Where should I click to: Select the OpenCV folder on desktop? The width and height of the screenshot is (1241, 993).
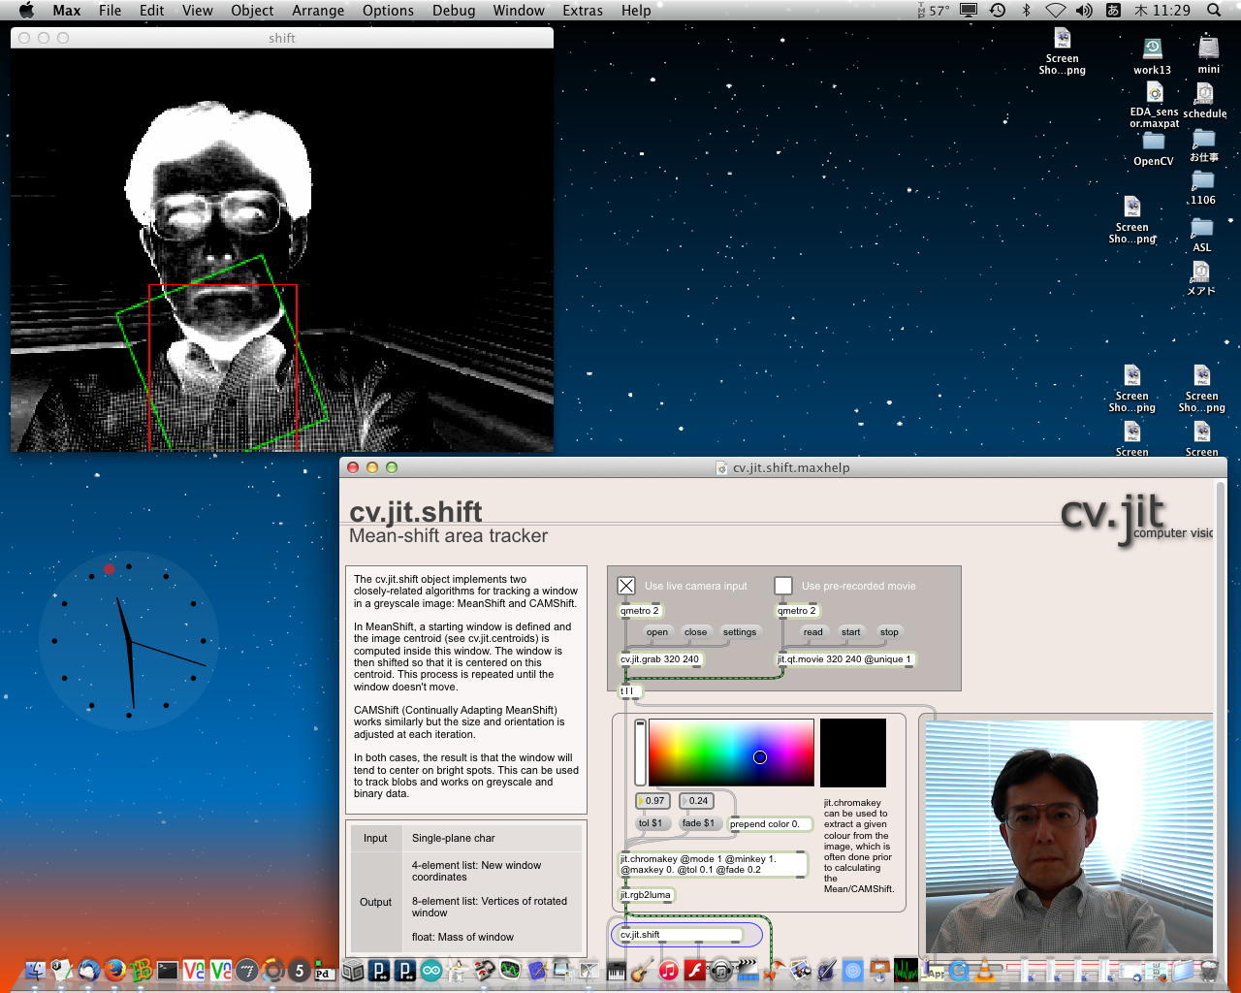click(x=1153, y=143)
